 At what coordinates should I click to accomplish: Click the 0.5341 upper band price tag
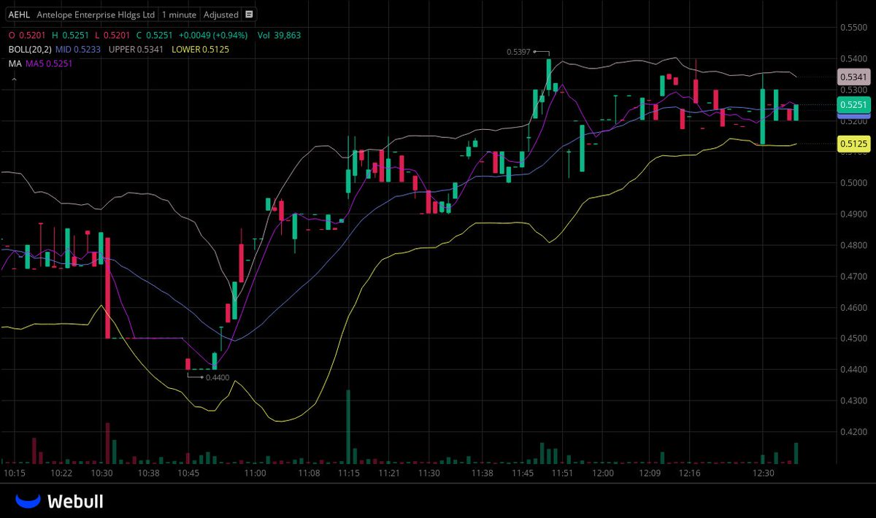click(853, 76)
